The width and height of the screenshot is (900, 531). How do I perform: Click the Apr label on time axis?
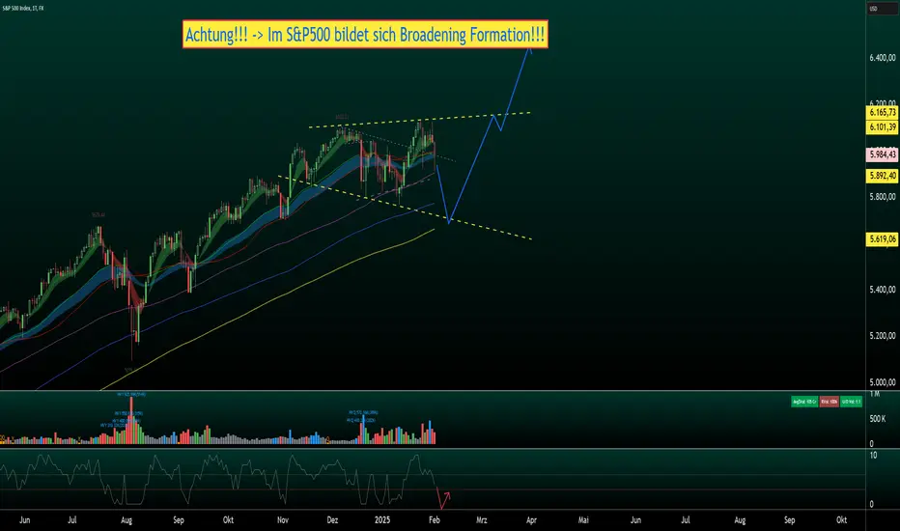click(531, 520)
